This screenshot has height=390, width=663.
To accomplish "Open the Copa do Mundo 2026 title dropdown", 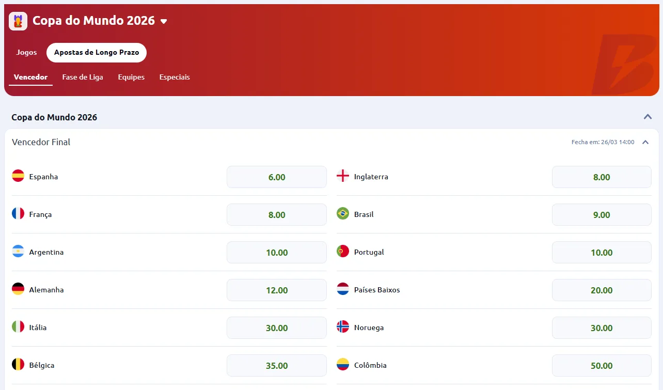I will 164,21.
